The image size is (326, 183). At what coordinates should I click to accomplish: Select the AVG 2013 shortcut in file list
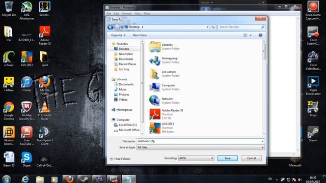(161, 128)
